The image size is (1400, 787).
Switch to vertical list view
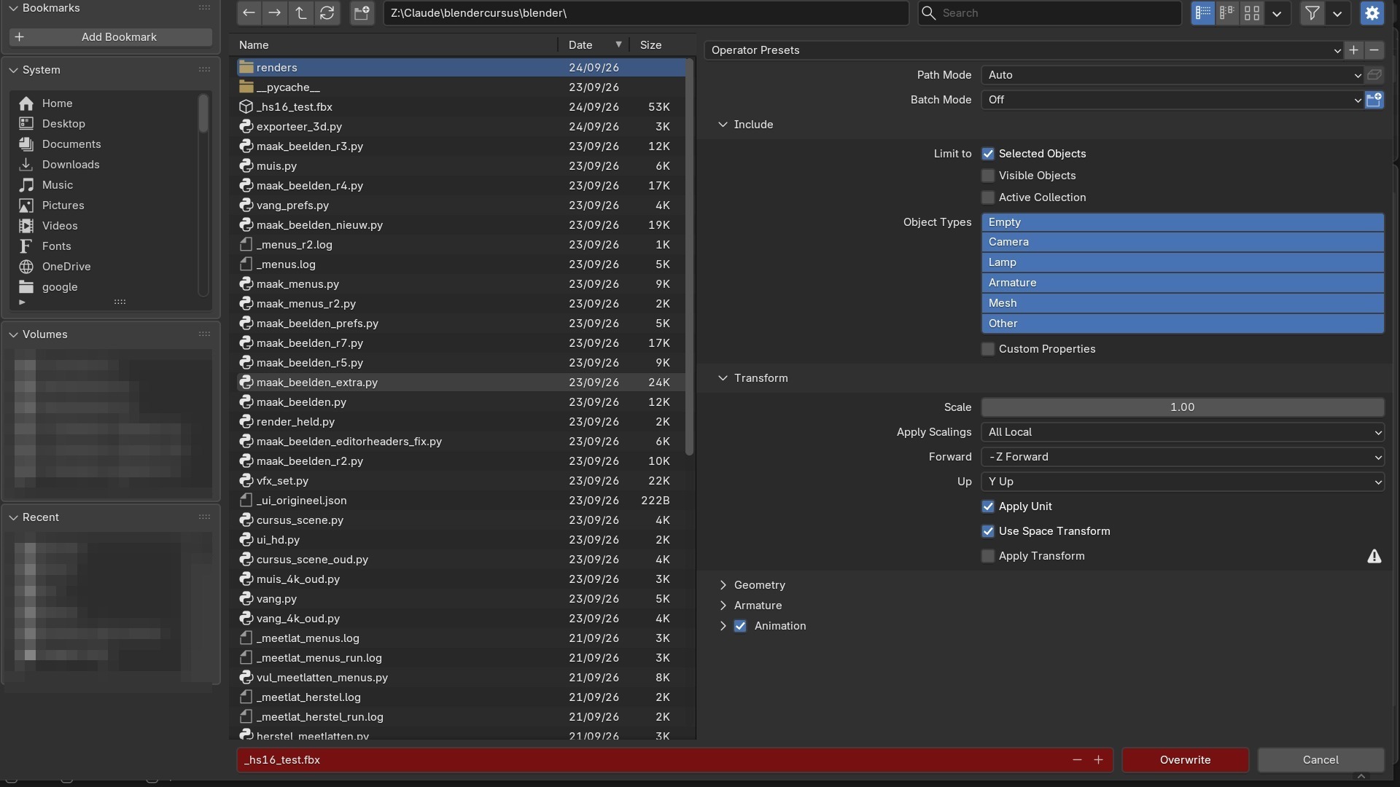[1203, 12]
